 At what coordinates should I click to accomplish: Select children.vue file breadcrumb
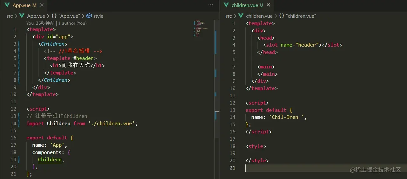tap(259, 16)
